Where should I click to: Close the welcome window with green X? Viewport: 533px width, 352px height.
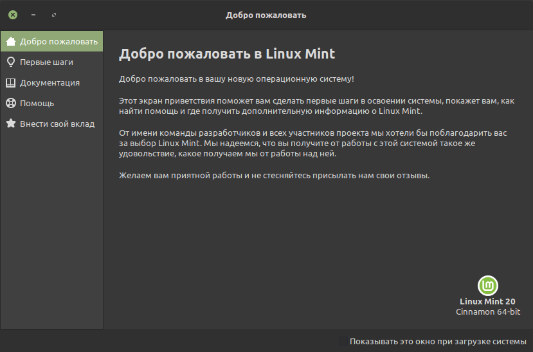[x=13, y=15]
